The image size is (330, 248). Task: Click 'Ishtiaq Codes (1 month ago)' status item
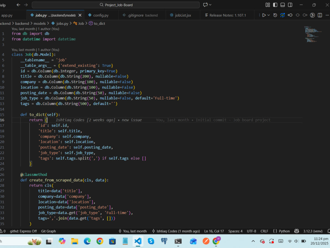click(176, 231)
